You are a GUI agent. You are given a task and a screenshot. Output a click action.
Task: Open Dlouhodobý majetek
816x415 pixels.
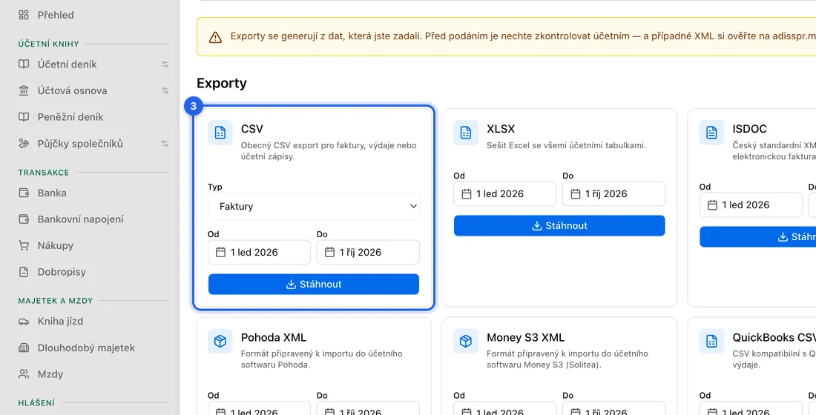86,348
